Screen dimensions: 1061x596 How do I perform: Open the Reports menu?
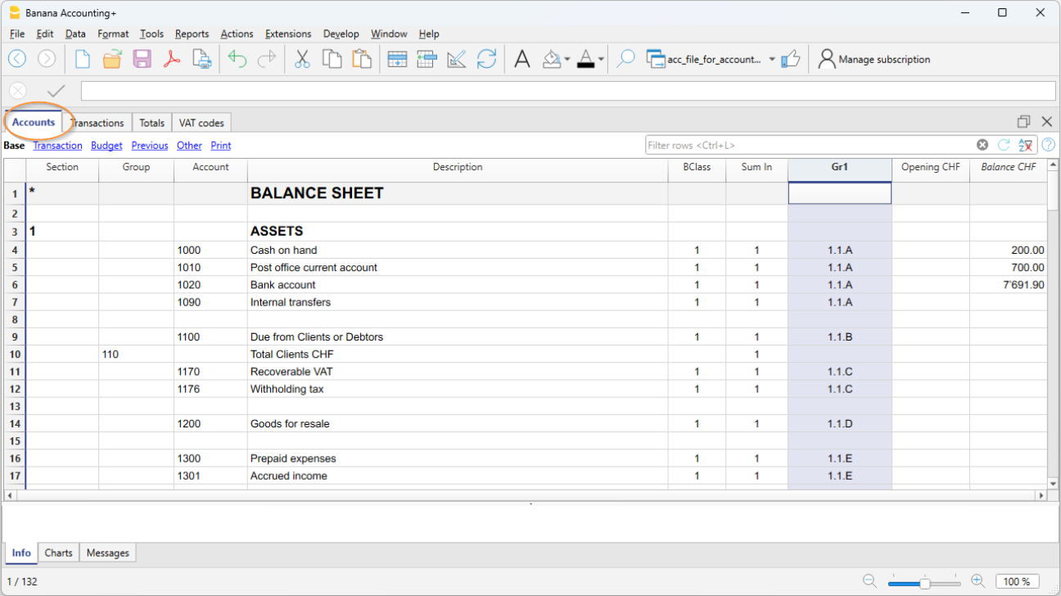[192, 34]
